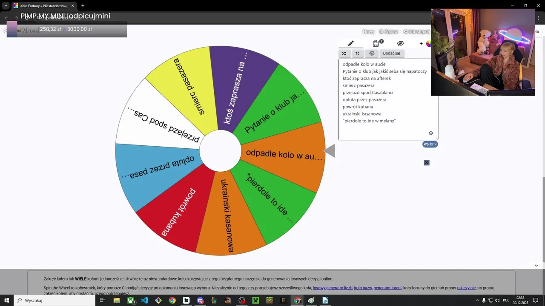The height and width of the screenshot is (306, 545).
Task: Sort entries alphabetically
Action: 357,54
